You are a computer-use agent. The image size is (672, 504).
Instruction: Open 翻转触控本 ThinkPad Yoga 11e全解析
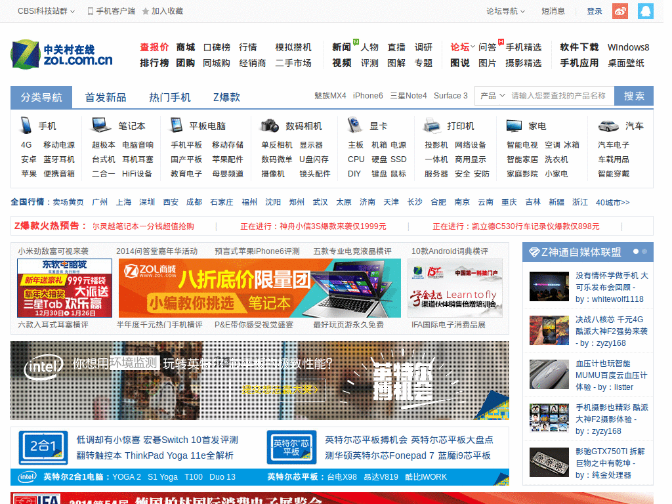pos(155,455)
